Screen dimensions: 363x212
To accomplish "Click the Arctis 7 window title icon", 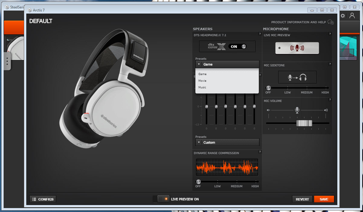I will point(30,10).
